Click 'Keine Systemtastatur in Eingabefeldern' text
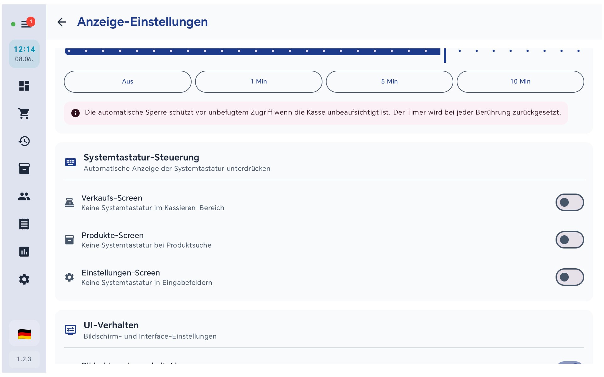Screen dimensions: 604x377 (147, 283)
